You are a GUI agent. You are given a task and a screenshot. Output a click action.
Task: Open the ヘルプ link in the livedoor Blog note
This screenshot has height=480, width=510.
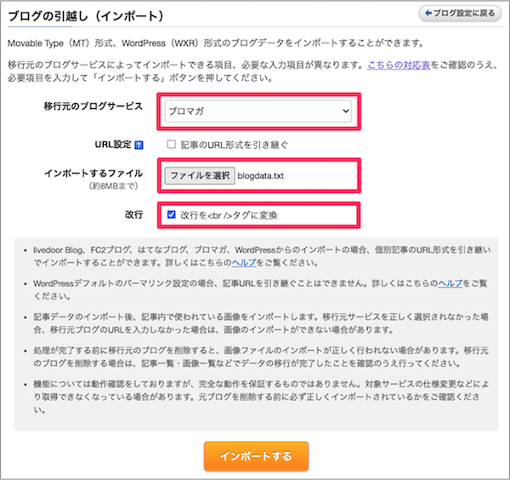[x=244, y=262]
